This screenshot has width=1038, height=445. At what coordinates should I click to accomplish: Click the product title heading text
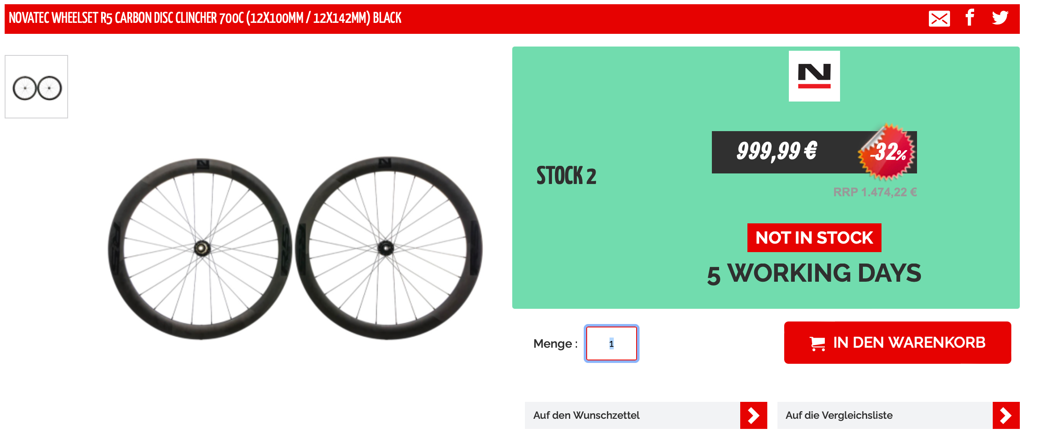click(x=205, y=18)
